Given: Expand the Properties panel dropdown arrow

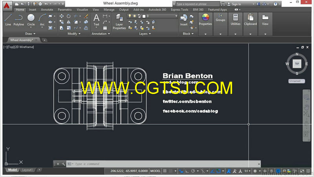Looking at the screenshot, I should [x=205, y=34].
